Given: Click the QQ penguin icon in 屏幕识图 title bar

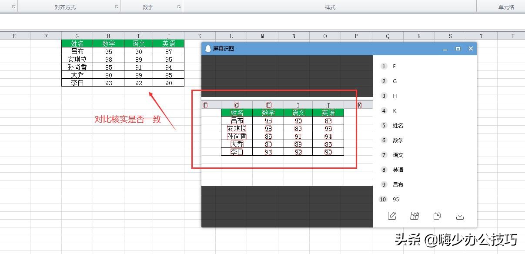Looking at the screenshot, I should [208, 49].
